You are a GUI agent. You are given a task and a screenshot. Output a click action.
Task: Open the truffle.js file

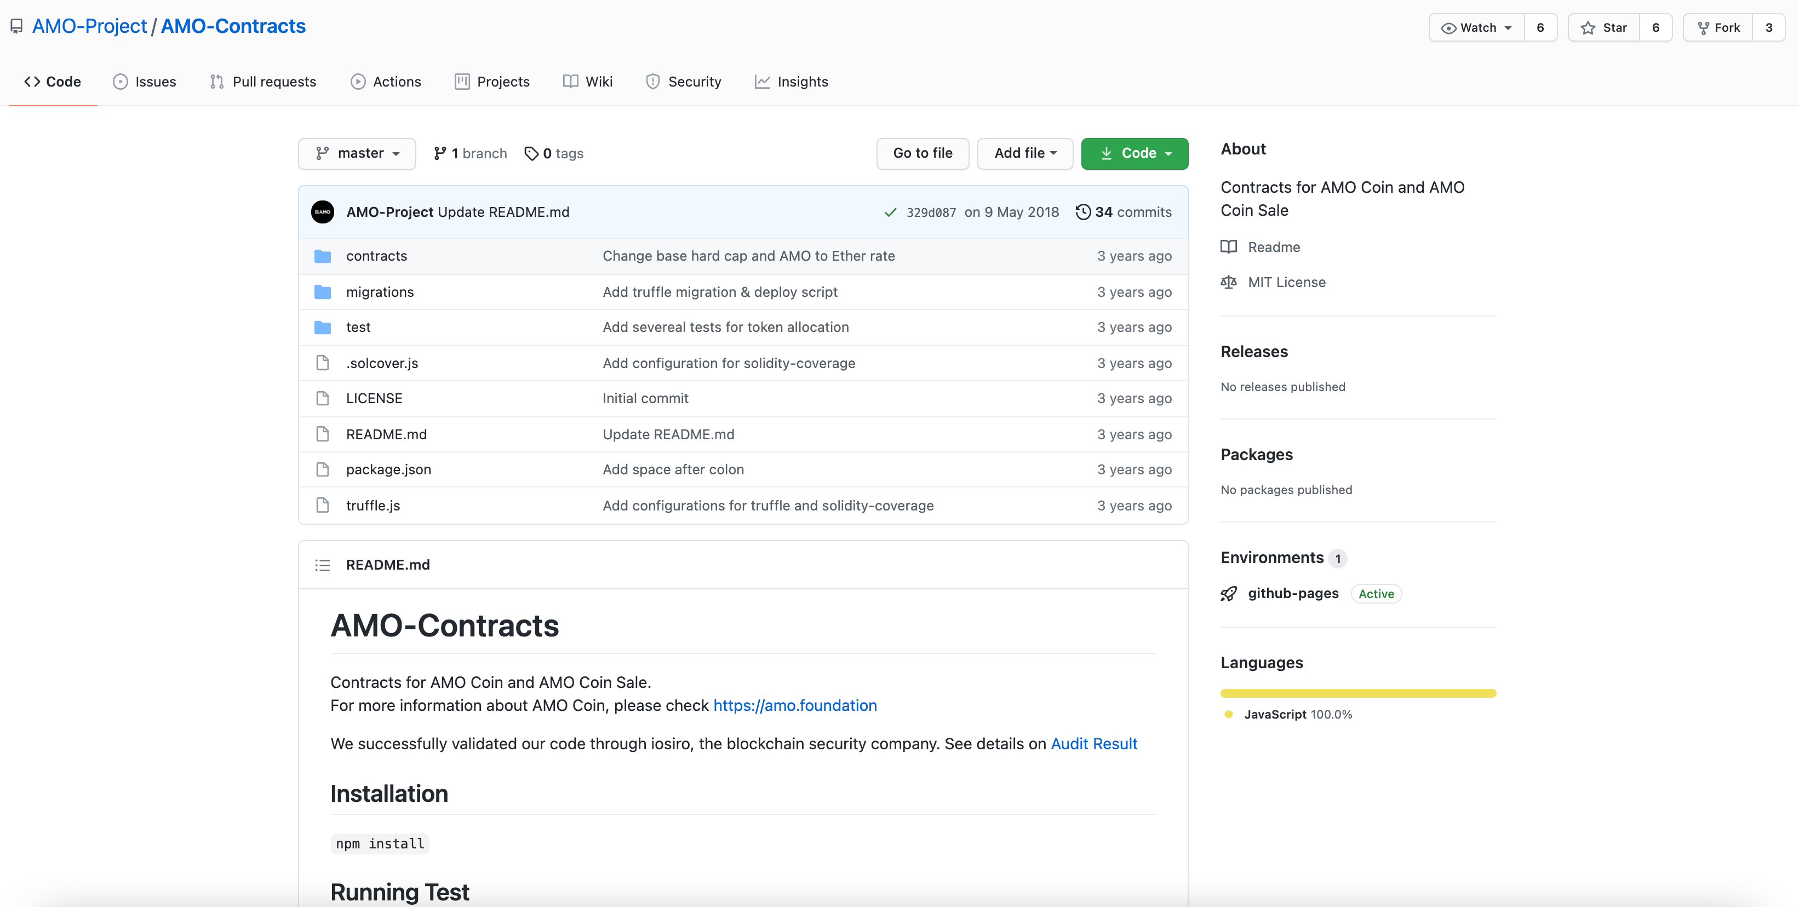373,506
